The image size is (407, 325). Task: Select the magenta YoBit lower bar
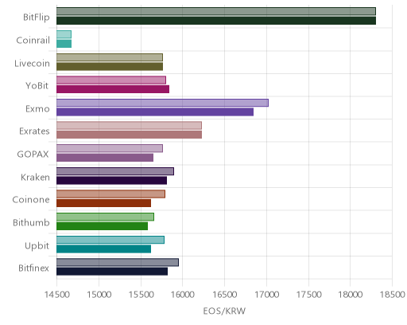pos(113,89)
